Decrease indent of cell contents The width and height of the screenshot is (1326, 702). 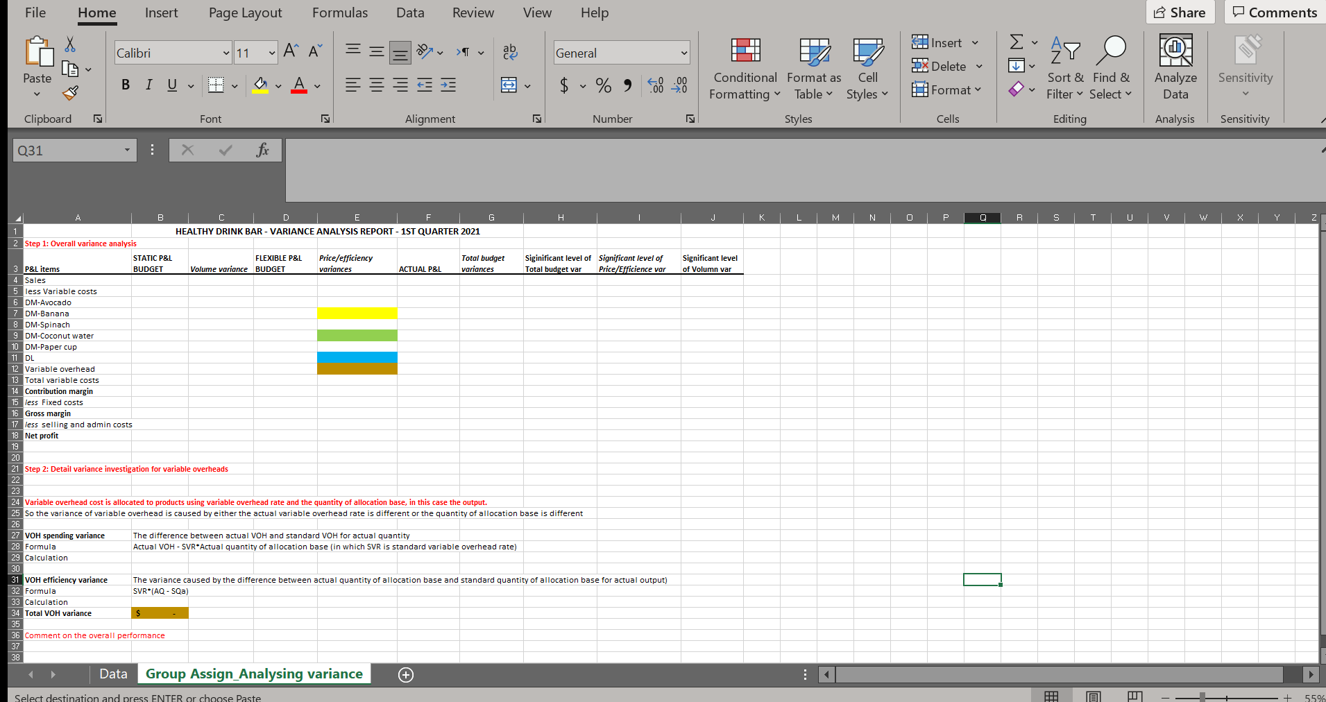(x=425, y=85)
